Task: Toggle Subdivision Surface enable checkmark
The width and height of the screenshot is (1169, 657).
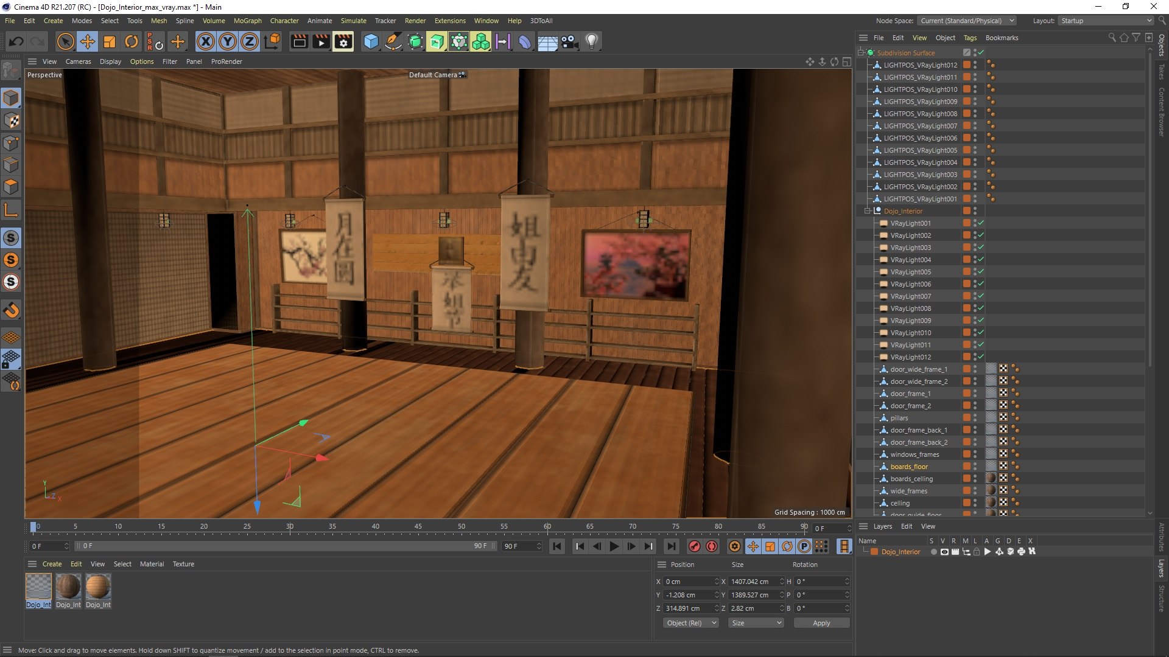Action: [x=981, y=53]
